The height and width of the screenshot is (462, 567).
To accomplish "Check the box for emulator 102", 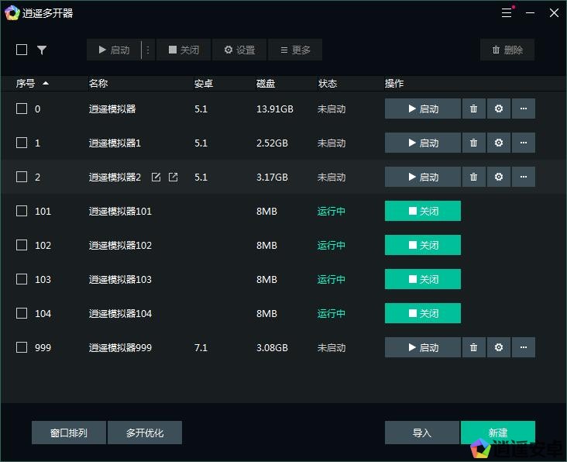I will click(x=22, y=245).
